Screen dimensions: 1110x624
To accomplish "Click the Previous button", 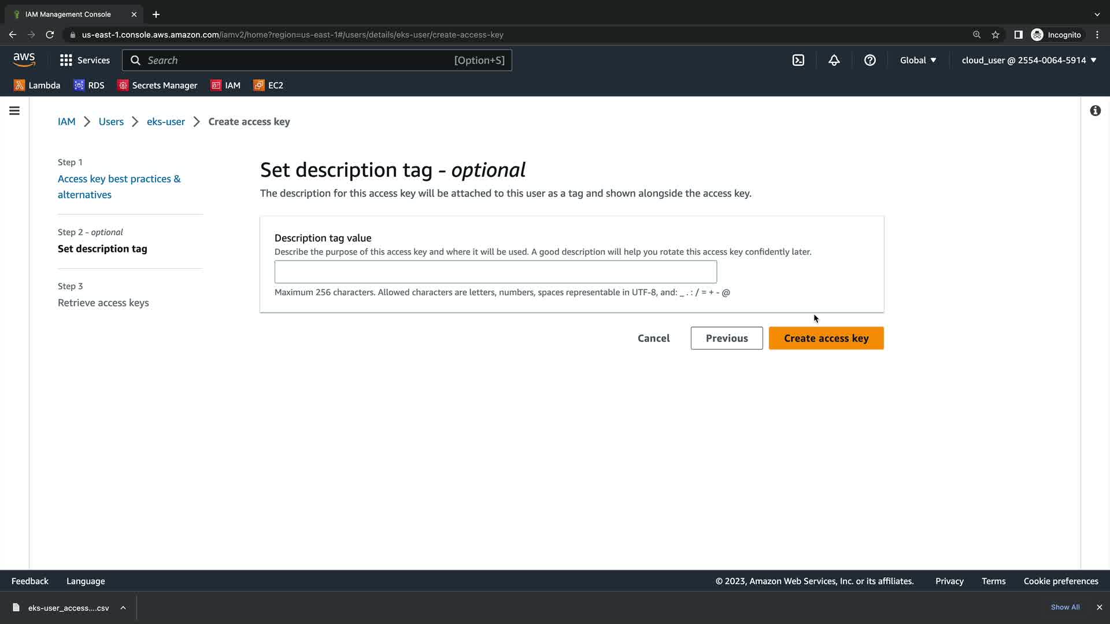I will pos(726,338).
